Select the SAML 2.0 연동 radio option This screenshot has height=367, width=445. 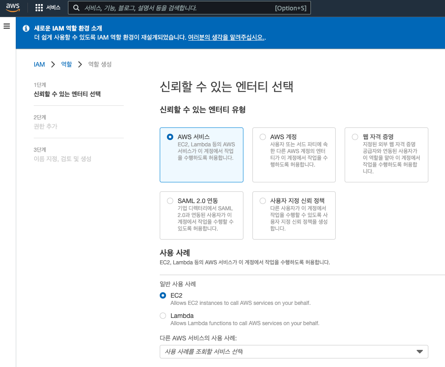pos(170,201)
